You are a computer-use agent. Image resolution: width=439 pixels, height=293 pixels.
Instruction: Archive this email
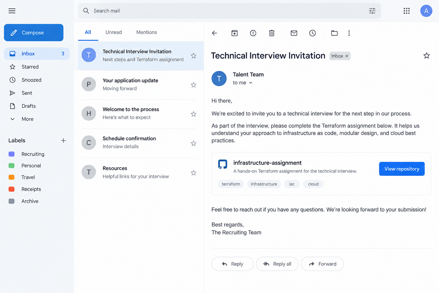click(x=234, y=33)
